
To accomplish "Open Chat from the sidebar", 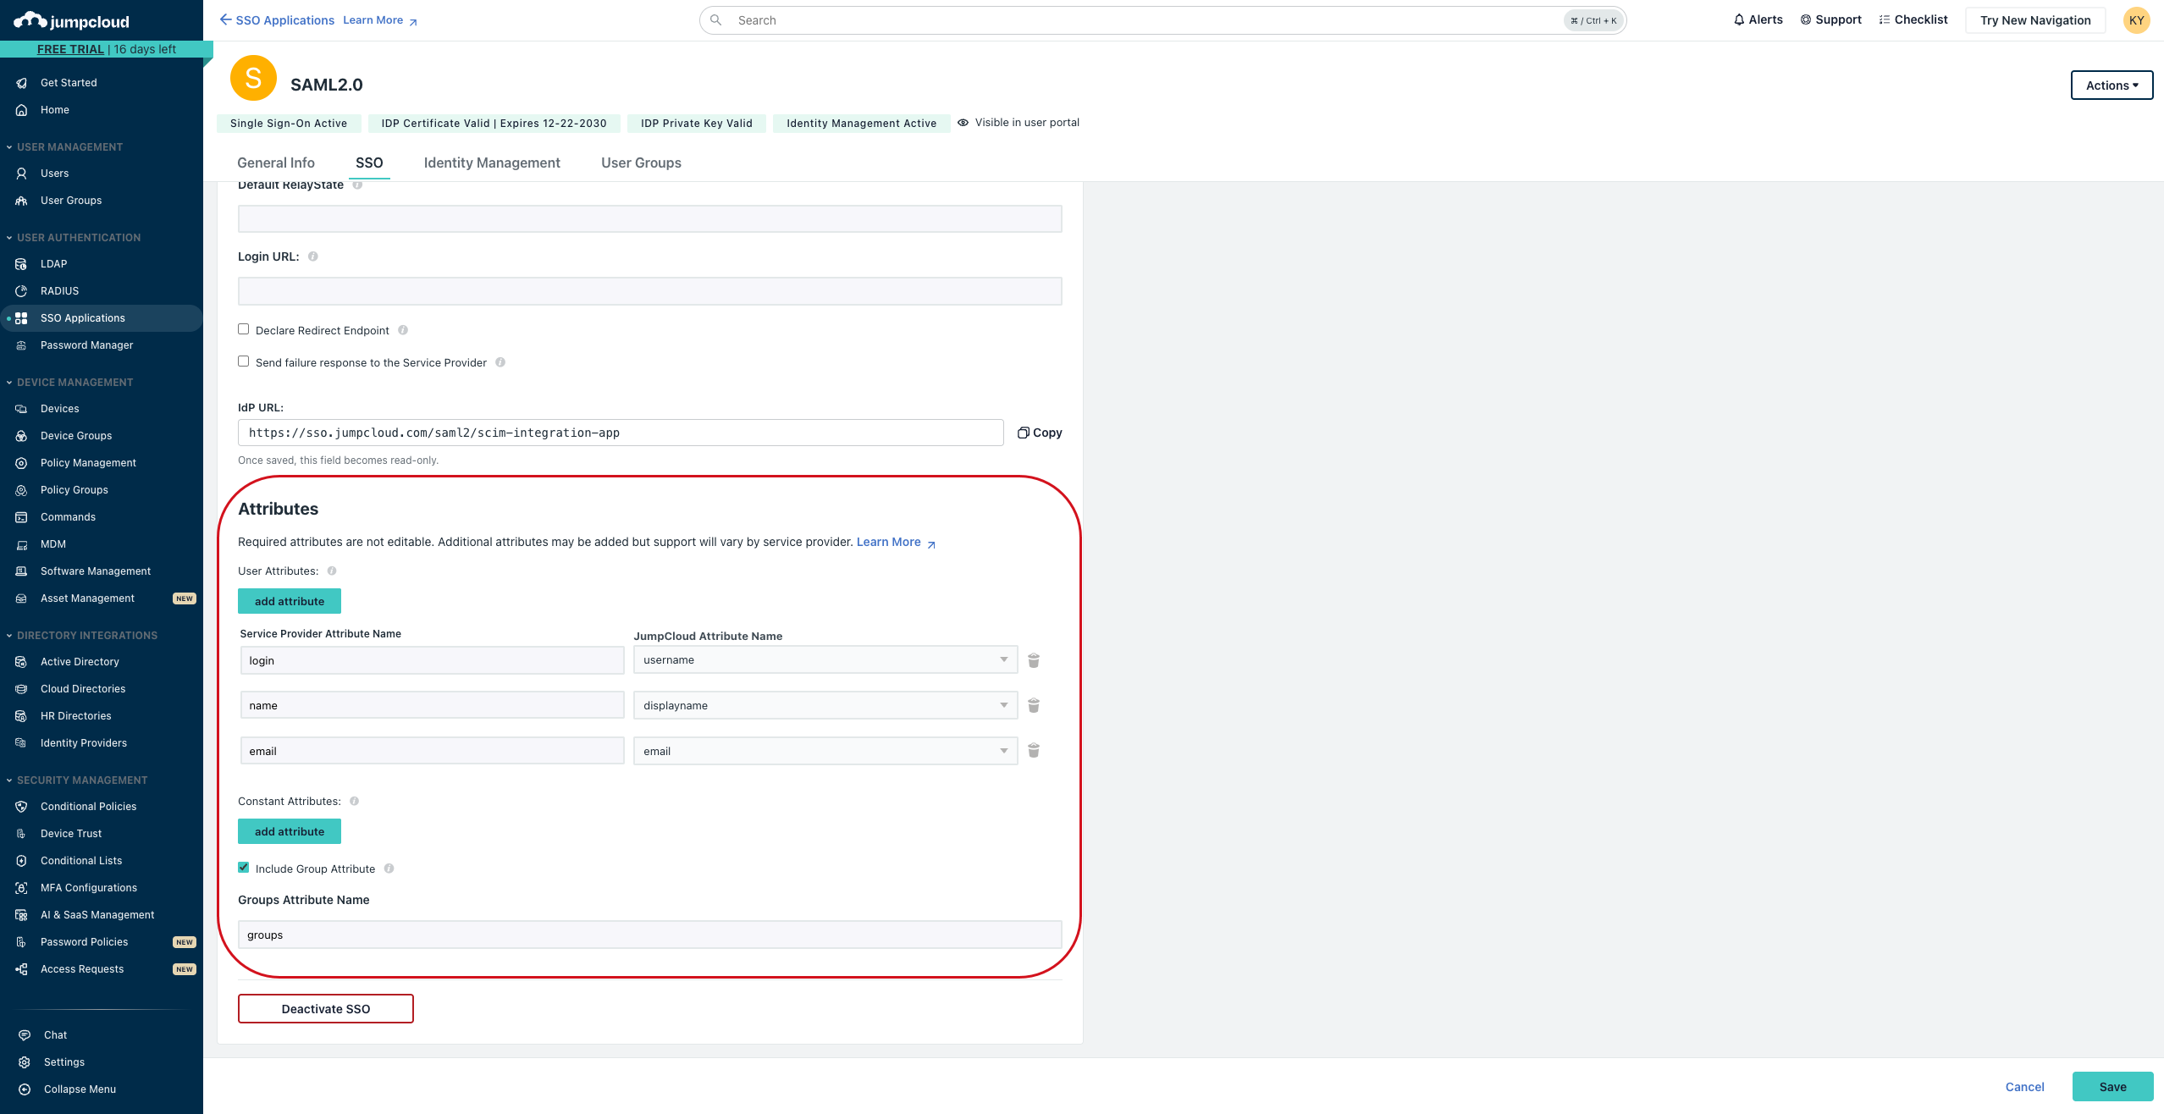I will pyautogui.click(x=55, y=1034).
